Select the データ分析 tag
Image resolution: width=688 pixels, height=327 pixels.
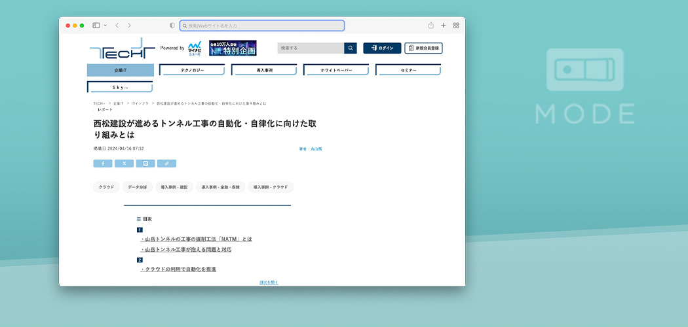tap(138, 187)
